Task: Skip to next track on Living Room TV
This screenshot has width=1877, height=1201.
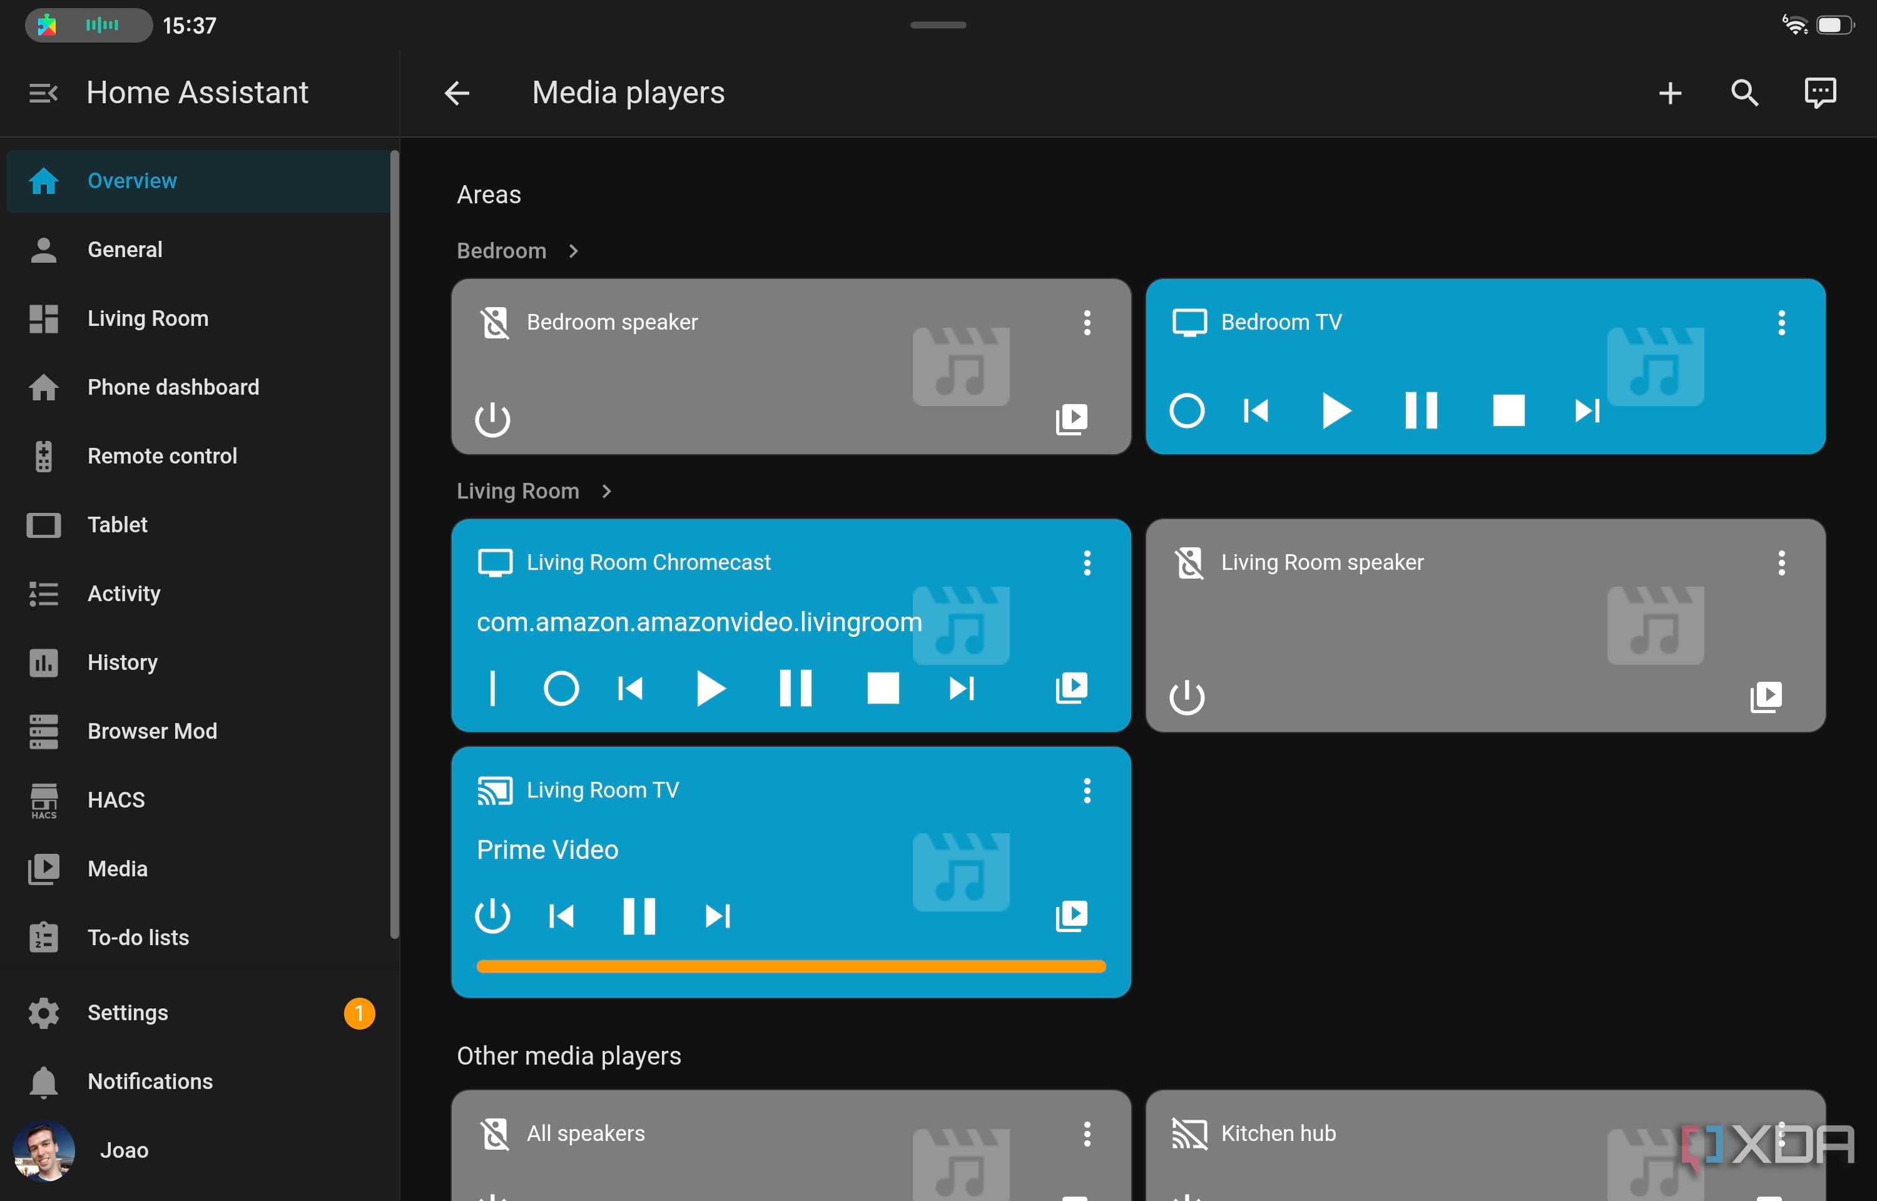Action: pos(718,916)
